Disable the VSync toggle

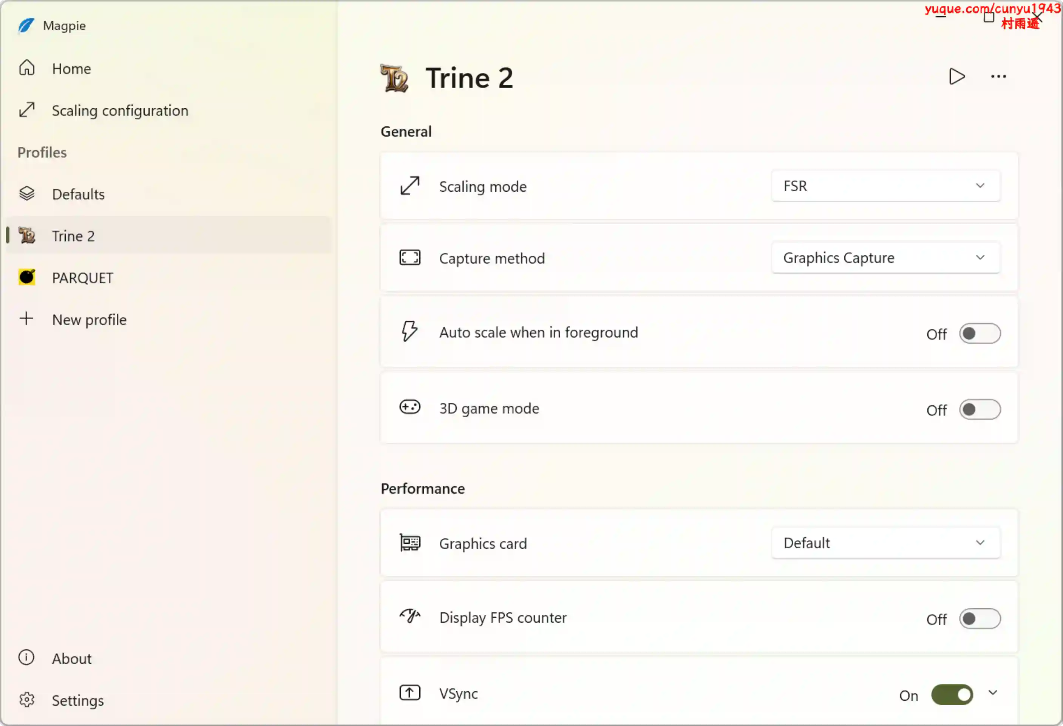pos(952,695)
